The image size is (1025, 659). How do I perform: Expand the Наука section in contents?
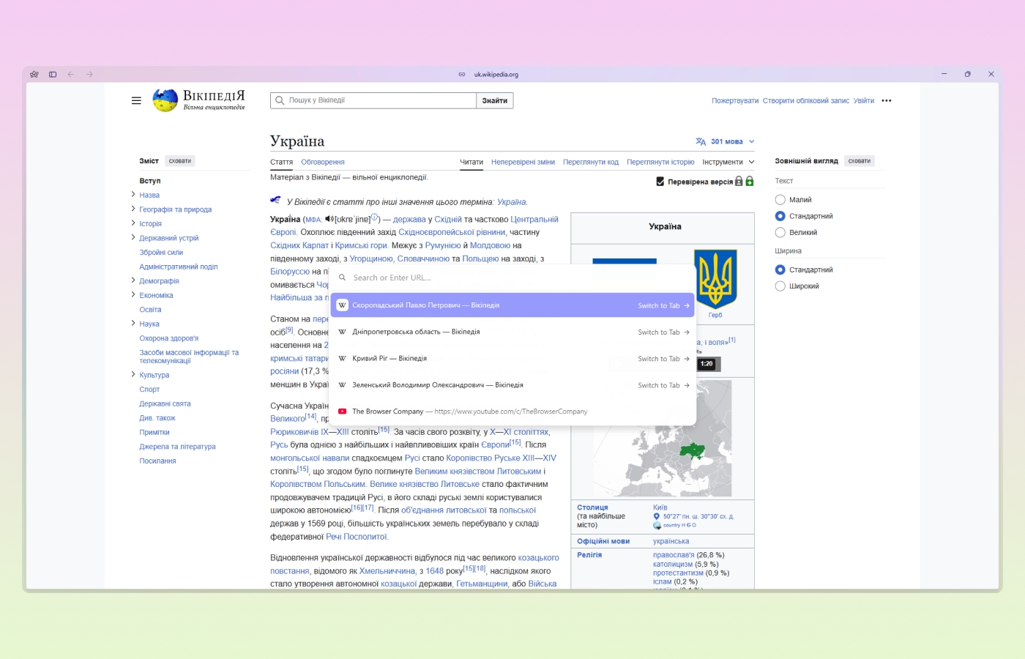tap(133, 323)
